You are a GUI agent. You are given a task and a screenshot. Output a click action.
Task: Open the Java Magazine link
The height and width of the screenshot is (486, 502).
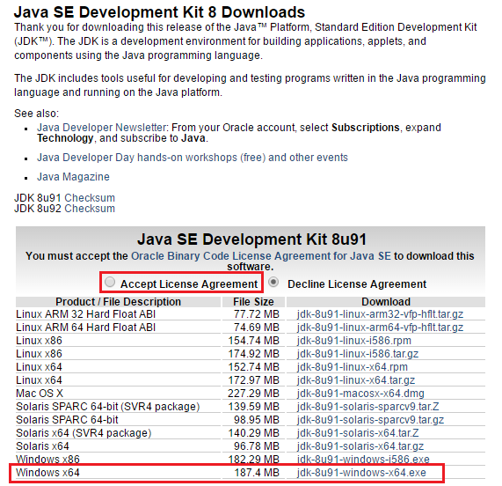(73, 177)
